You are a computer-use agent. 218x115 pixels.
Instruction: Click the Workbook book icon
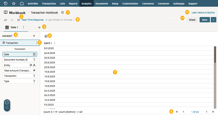[x=6, y=12]
